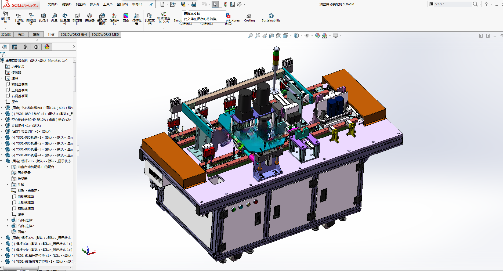Select the Measure tool (测量)

click(54, 18)
